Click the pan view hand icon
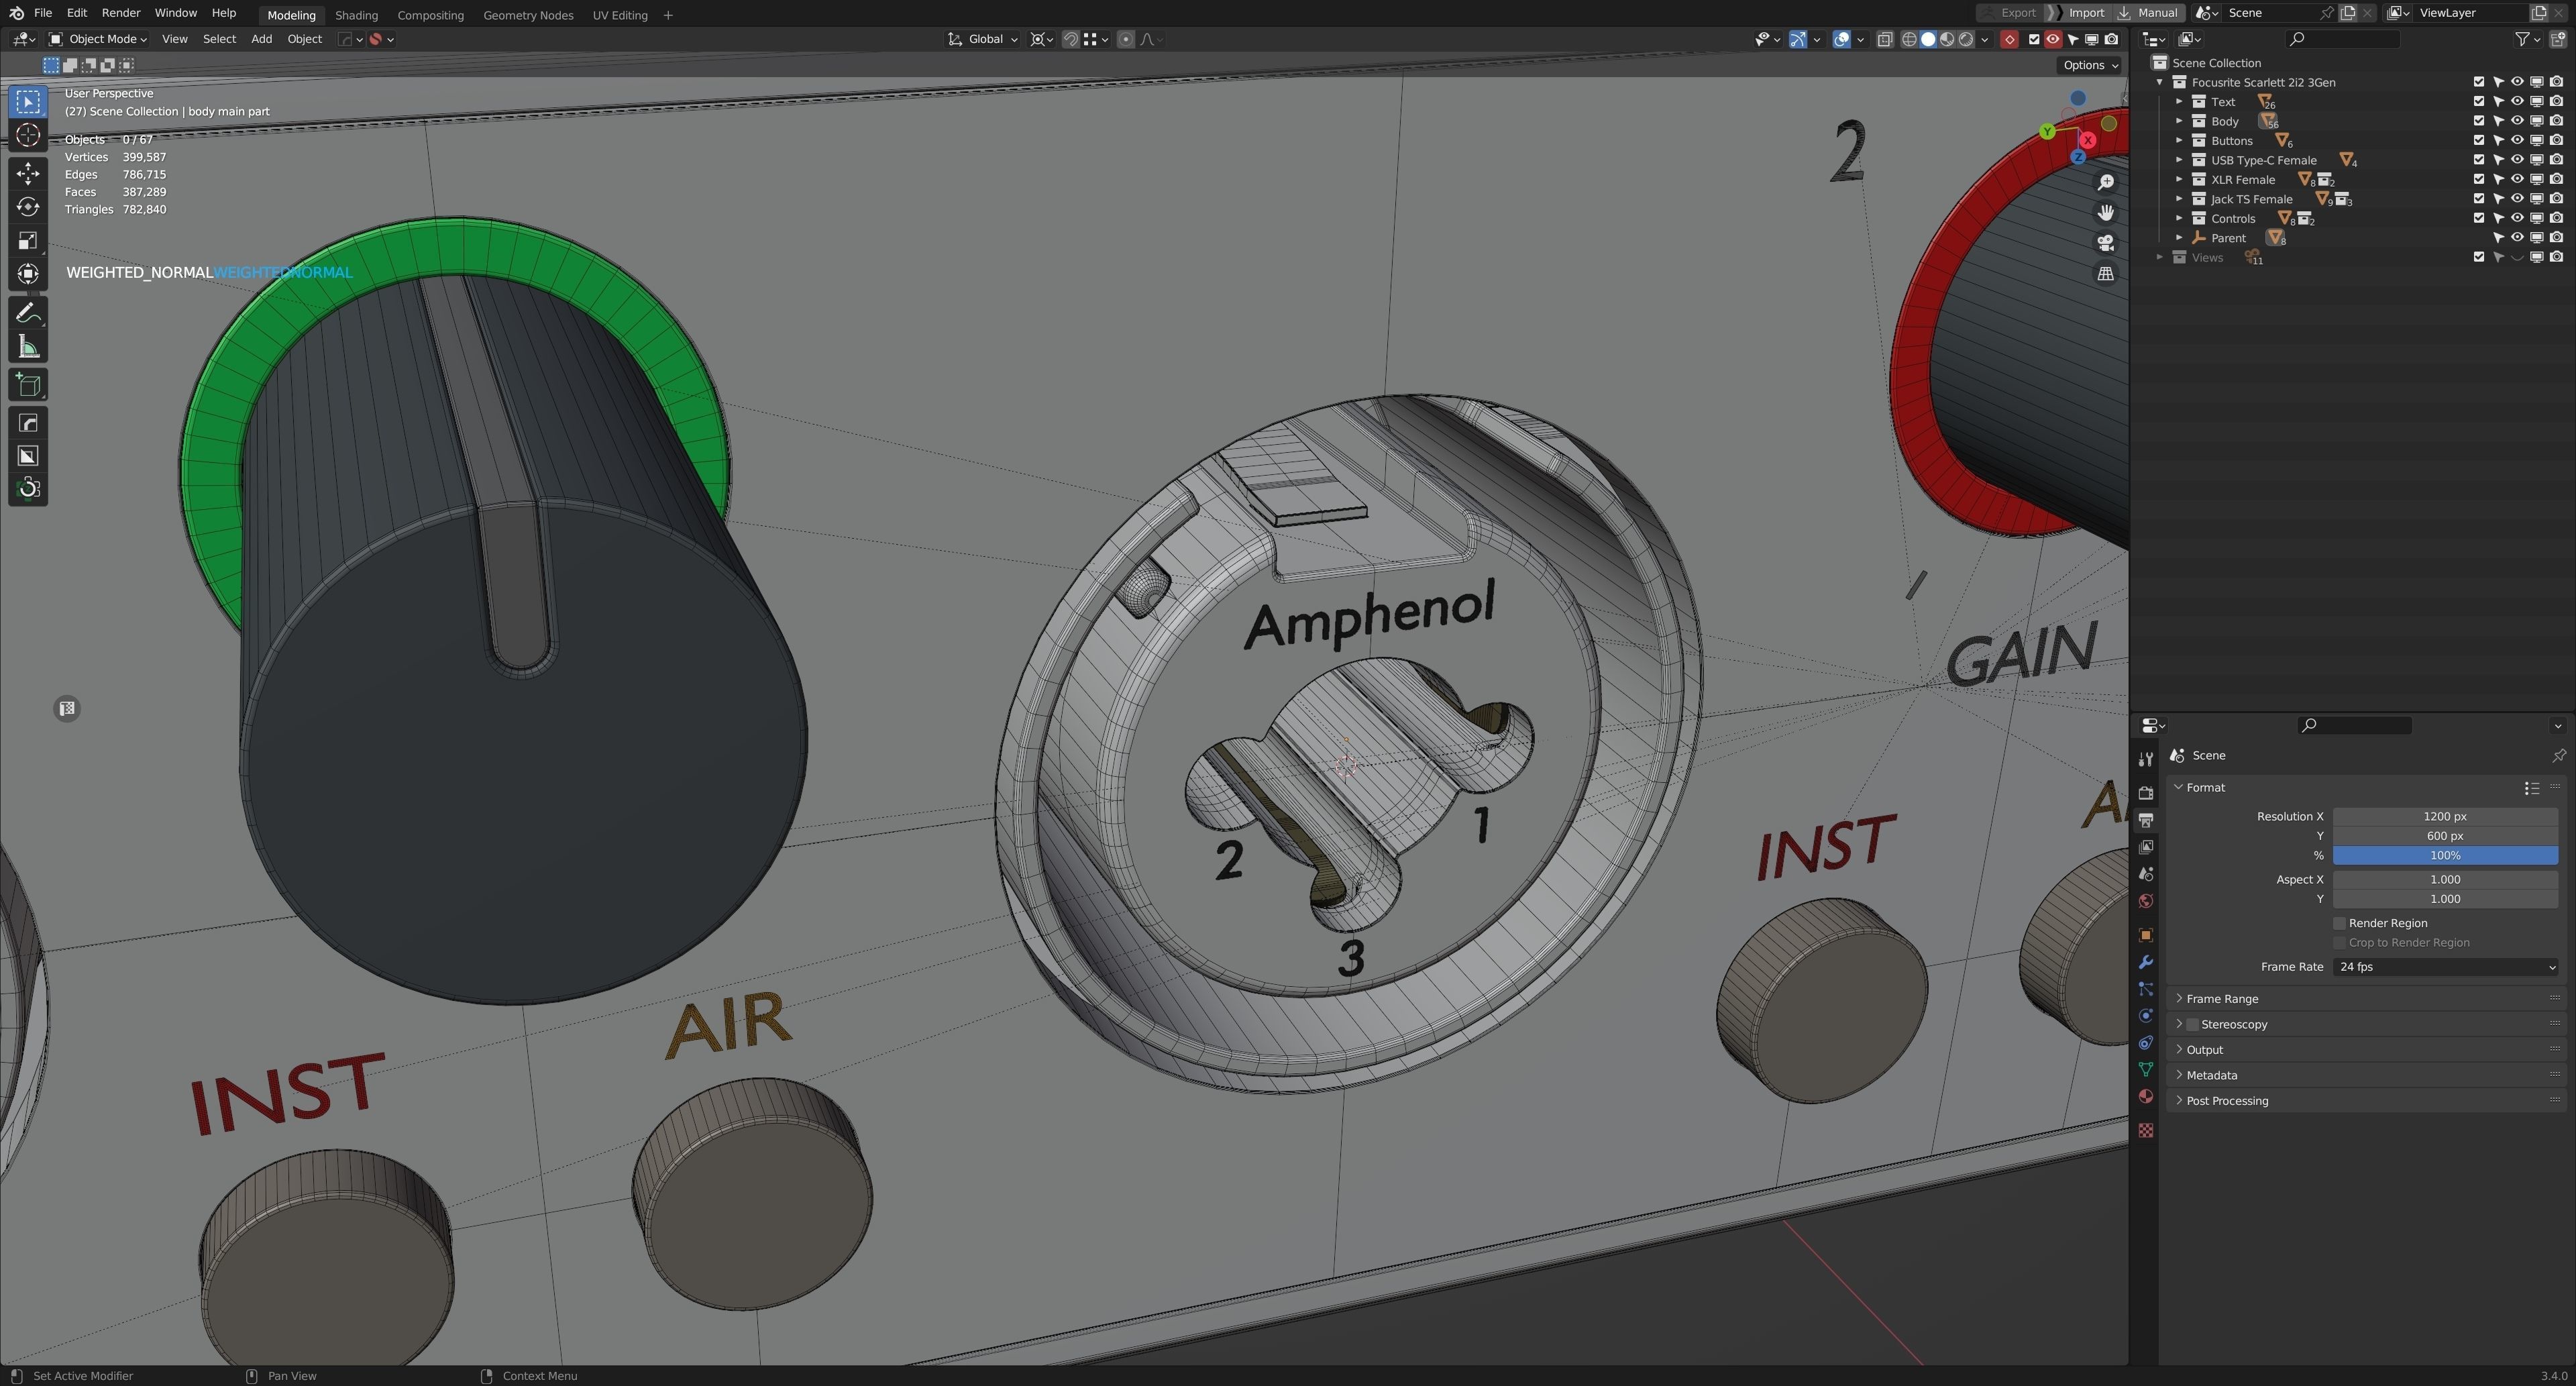Viewport: 2576px width, 1386px height. (2105, 213)
